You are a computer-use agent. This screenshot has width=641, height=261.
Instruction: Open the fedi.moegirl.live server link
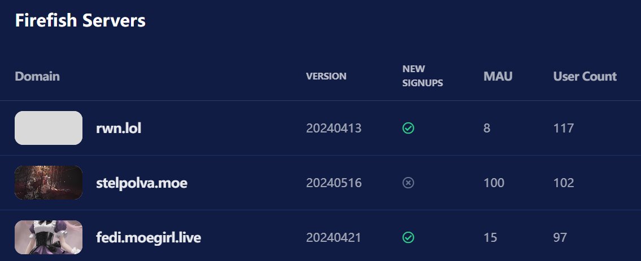(149, 238)
